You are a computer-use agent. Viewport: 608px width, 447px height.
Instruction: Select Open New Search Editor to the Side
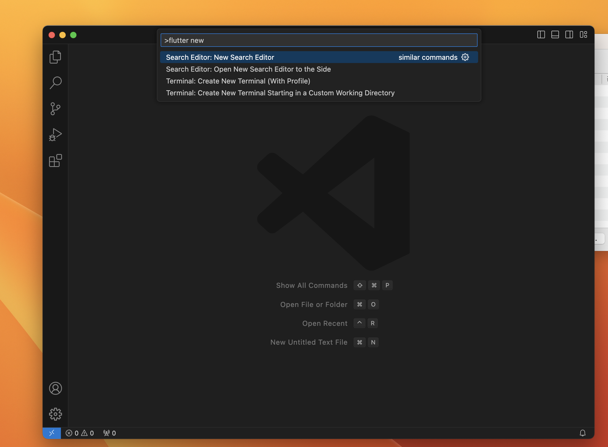(x=319, y=69)
